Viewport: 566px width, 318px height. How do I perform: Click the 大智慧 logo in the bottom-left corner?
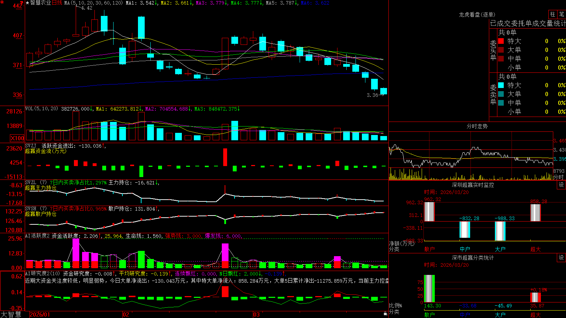coord(11,314)
